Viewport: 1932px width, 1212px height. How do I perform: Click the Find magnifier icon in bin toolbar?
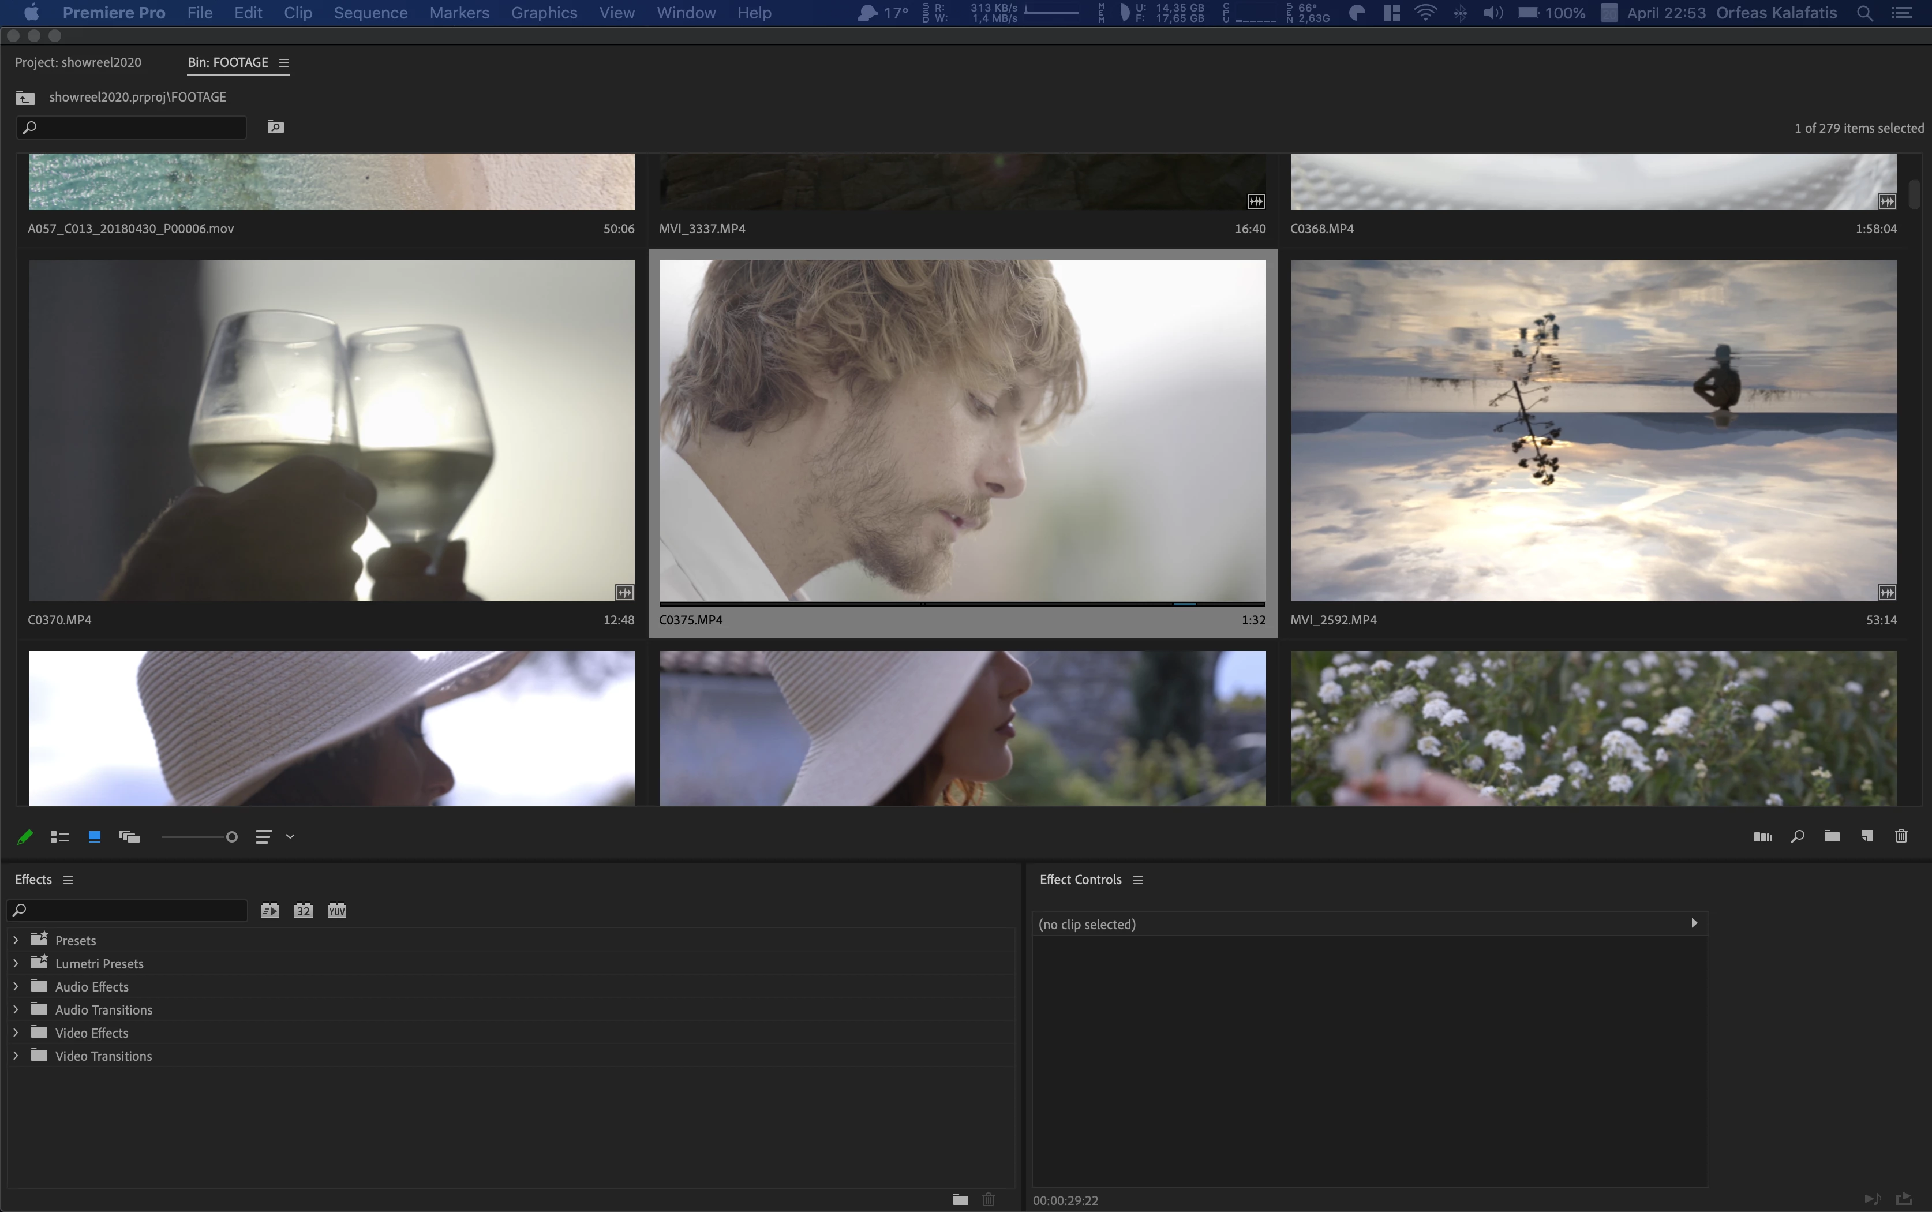pos(1798,837)
